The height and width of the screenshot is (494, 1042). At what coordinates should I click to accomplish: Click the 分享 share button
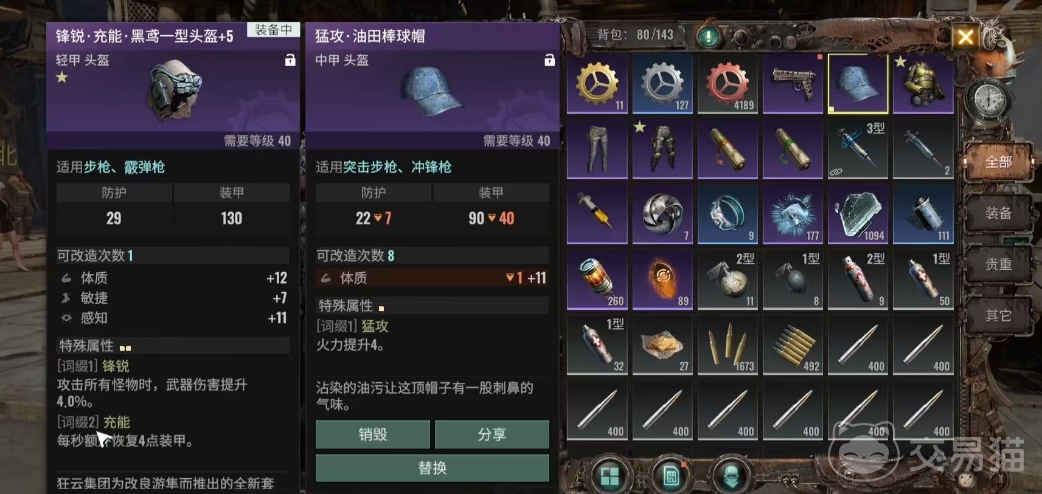pyautogui.click(x=491, y=434)
